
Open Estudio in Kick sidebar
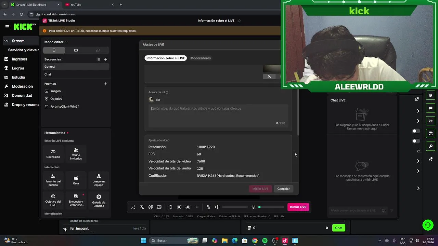pyautogui.click(x=18, y=77)
